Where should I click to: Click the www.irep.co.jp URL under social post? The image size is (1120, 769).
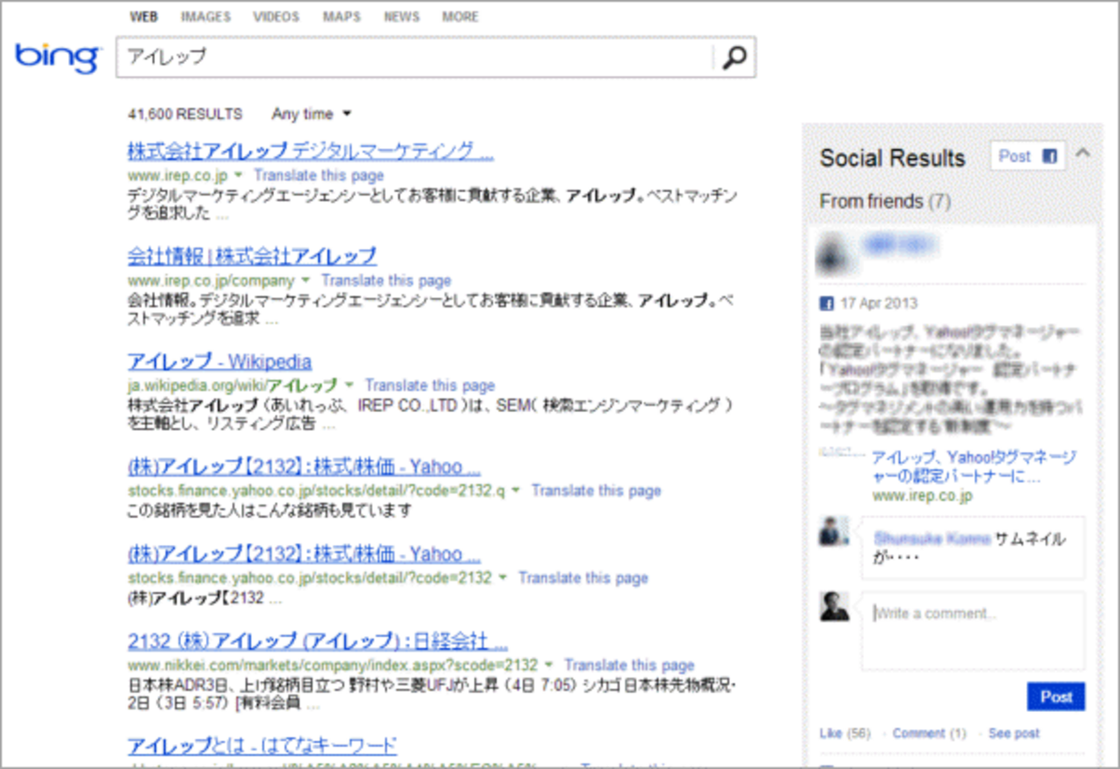[x=922, y=497]
